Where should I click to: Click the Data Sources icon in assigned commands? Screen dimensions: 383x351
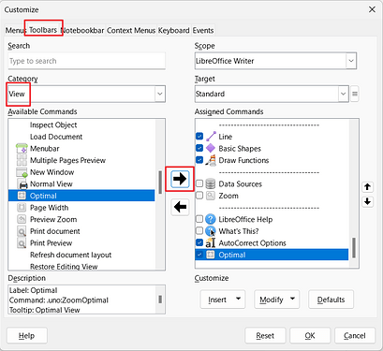(211, 184)
